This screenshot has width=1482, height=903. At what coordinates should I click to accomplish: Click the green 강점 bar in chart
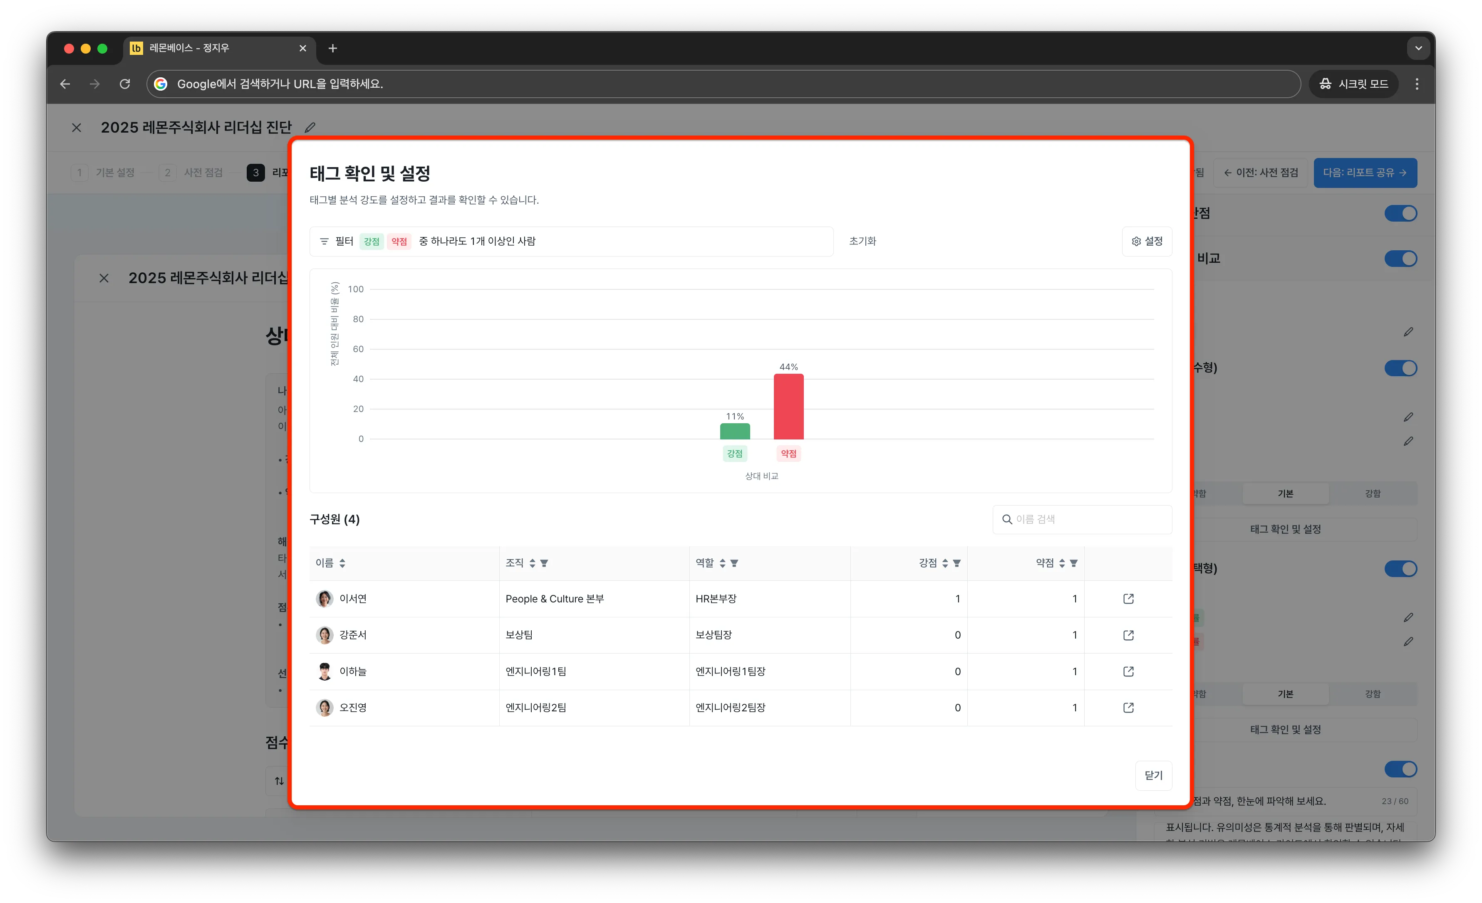tap(734, 431)
